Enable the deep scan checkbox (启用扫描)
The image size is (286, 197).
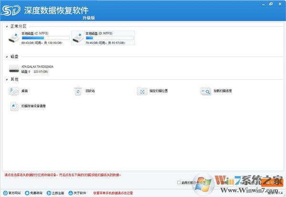[179, 182]
